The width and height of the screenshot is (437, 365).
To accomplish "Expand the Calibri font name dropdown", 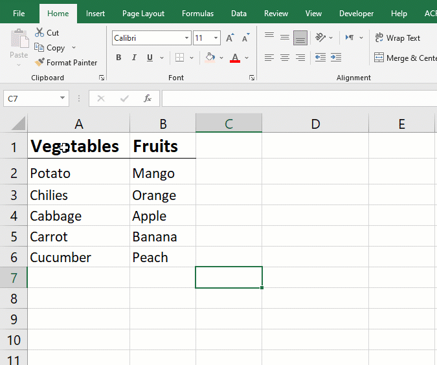I will [186, 38].
